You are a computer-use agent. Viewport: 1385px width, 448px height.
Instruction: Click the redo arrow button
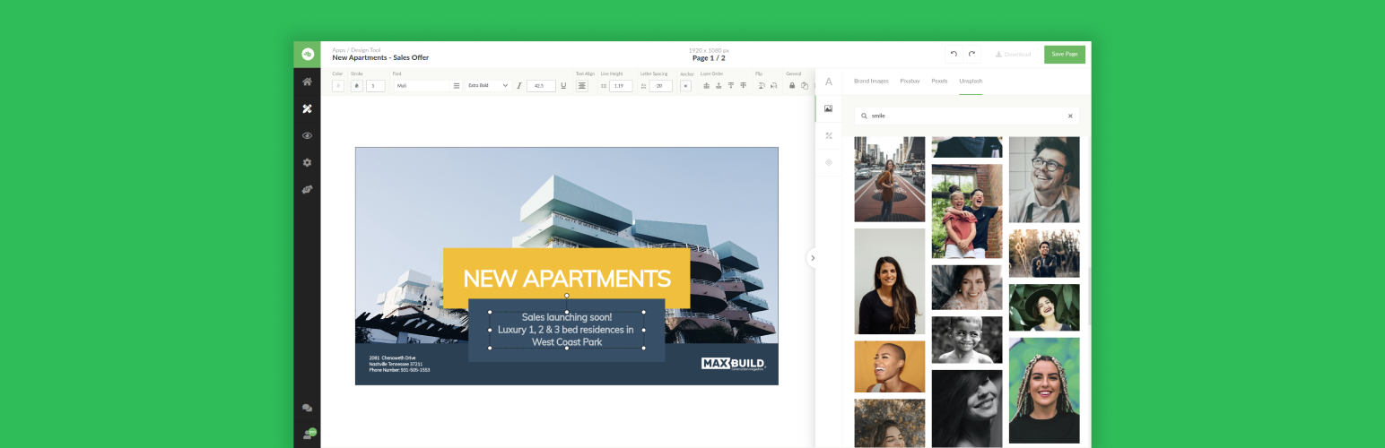pos(971,55)
